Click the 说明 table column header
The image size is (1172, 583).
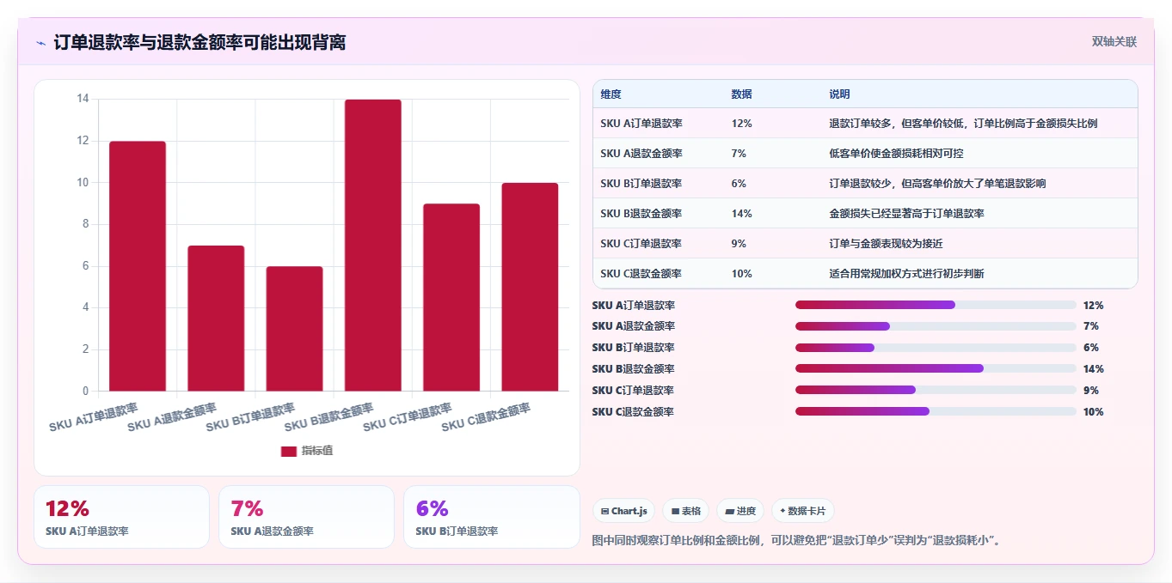click(839, 94)
